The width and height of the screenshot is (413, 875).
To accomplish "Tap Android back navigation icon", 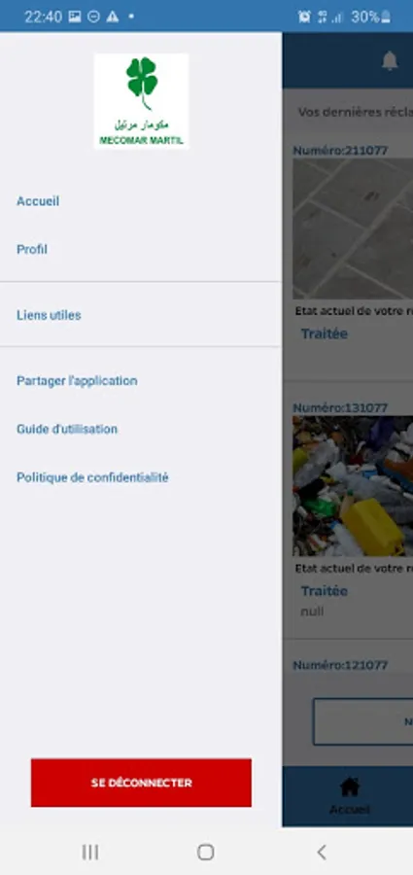I will click(x=322, y=852).
